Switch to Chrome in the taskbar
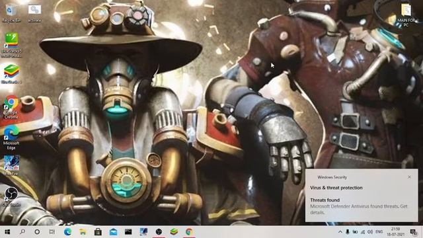The width and height of the screenshot is (423, 238). coord(189,232)
